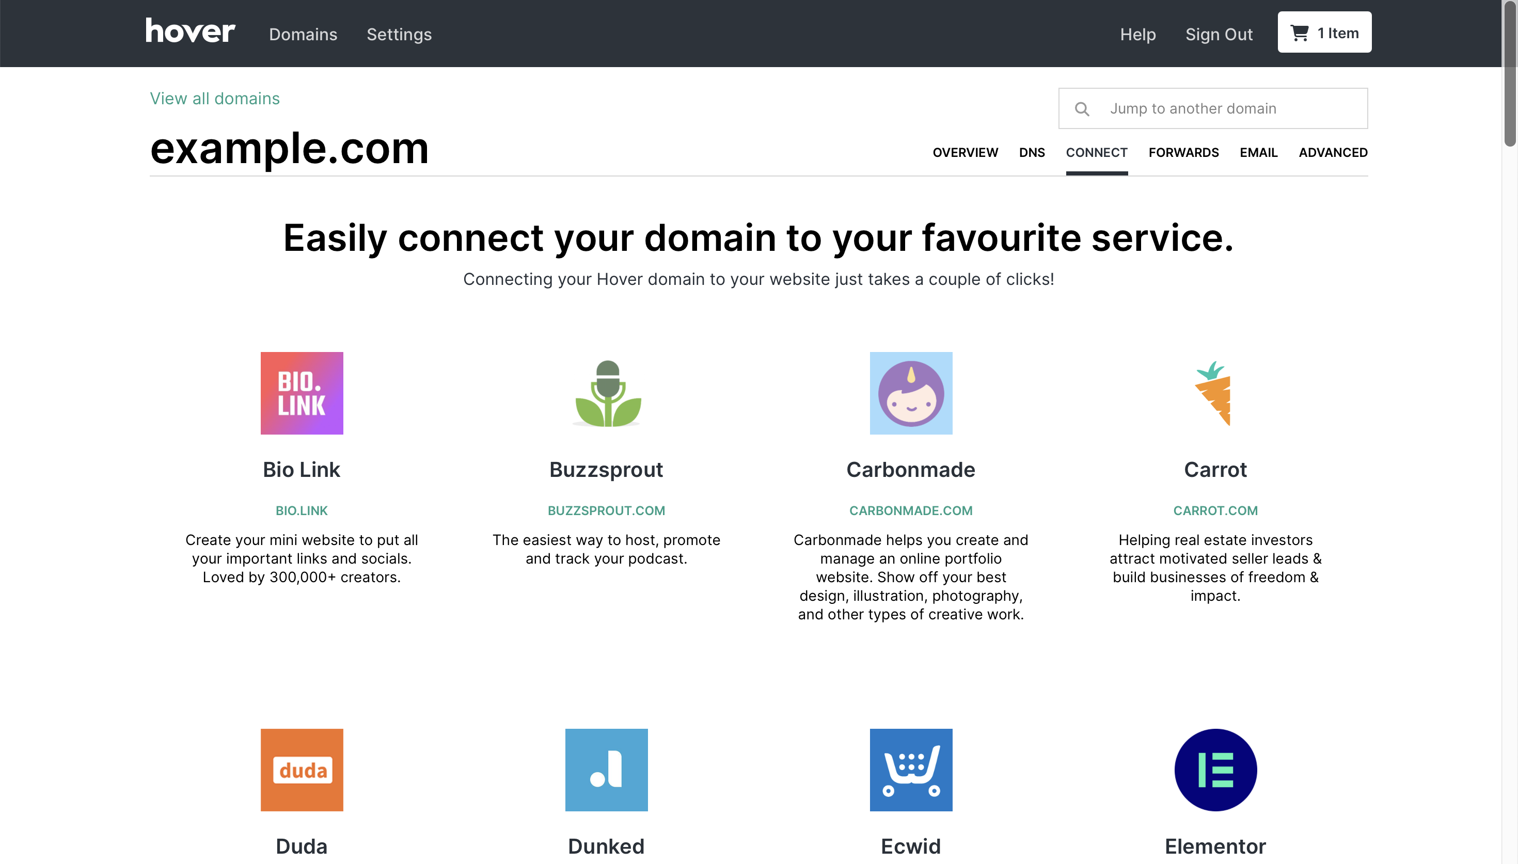Click 'Carbonmade helps you create' description

point(910,577)
